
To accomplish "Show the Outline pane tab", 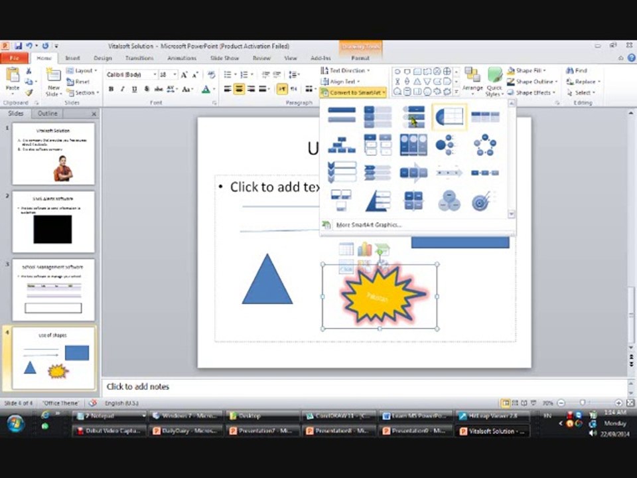I will click(x=48, y=114).
